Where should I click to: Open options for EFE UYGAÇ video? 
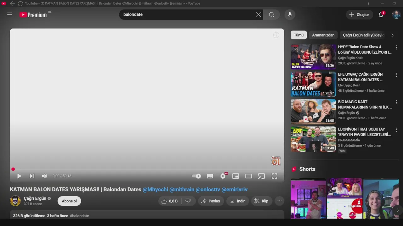tap(397, 75)
